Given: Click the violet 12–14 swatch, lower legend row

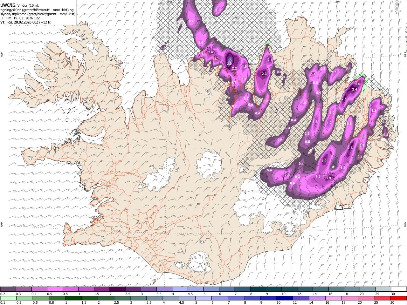Looking at the screenshot, I should [300, 298].
